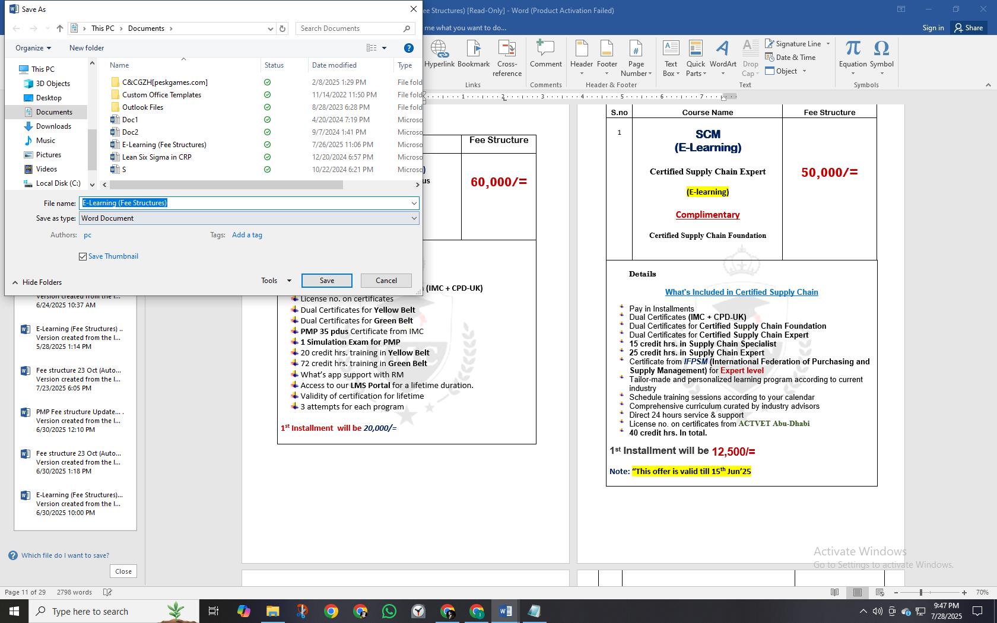Viewport: 997px width, 623px height.
Task: Click the File name input field
Action: pyautogui.click(x=244, y=203)
